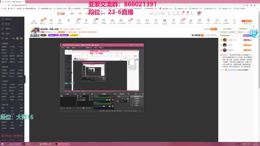The width and height of the screenshot is (260, 146).
Task: Open the Windows Start menu
Action: coord(2,144)
